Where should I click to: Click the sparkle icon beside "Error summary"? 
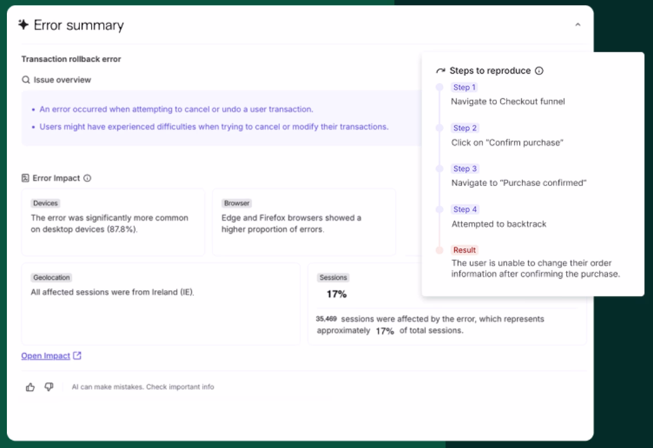[x=24, y=25]
